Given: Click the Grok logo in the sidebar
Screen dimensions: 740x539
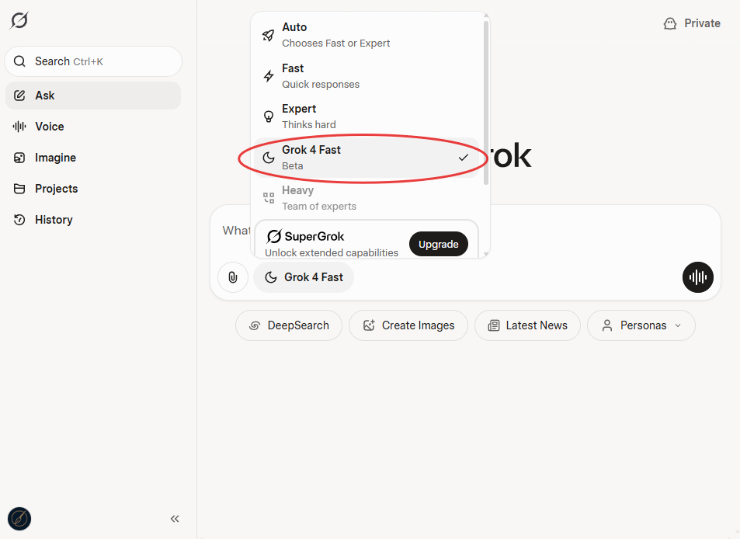Looking at the screenshot, I should [x=19, y=20].
